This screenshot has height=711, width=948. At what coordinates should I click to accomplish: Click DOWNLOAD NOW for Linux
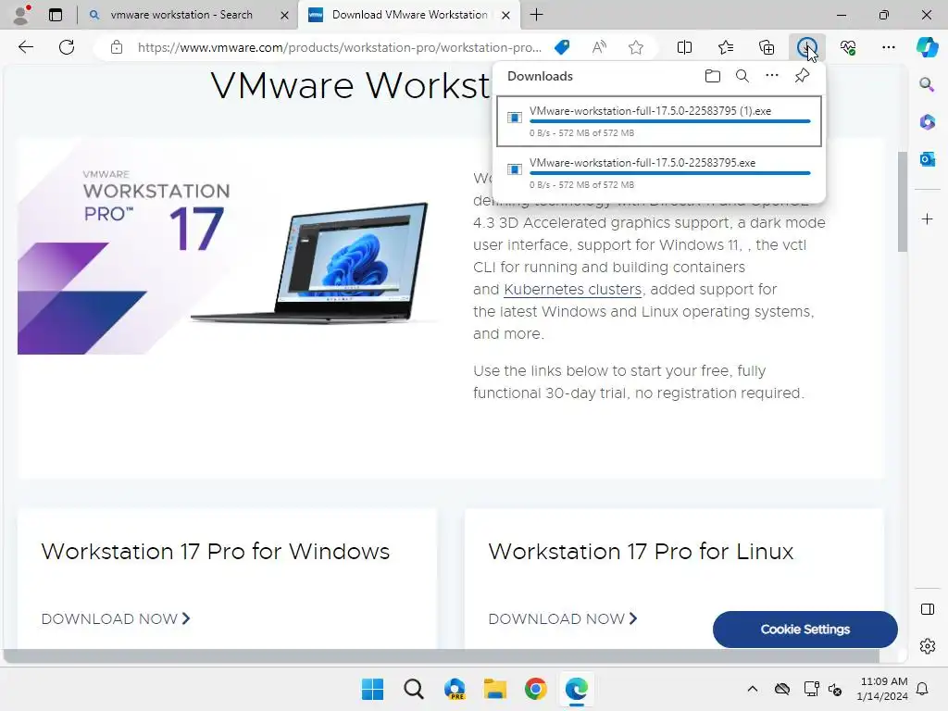563,618
